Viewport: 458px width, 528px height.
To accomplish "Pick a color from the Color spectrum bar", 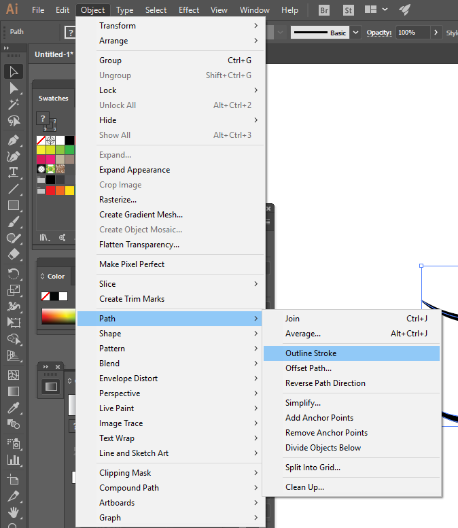I will (x=58, y=316).
